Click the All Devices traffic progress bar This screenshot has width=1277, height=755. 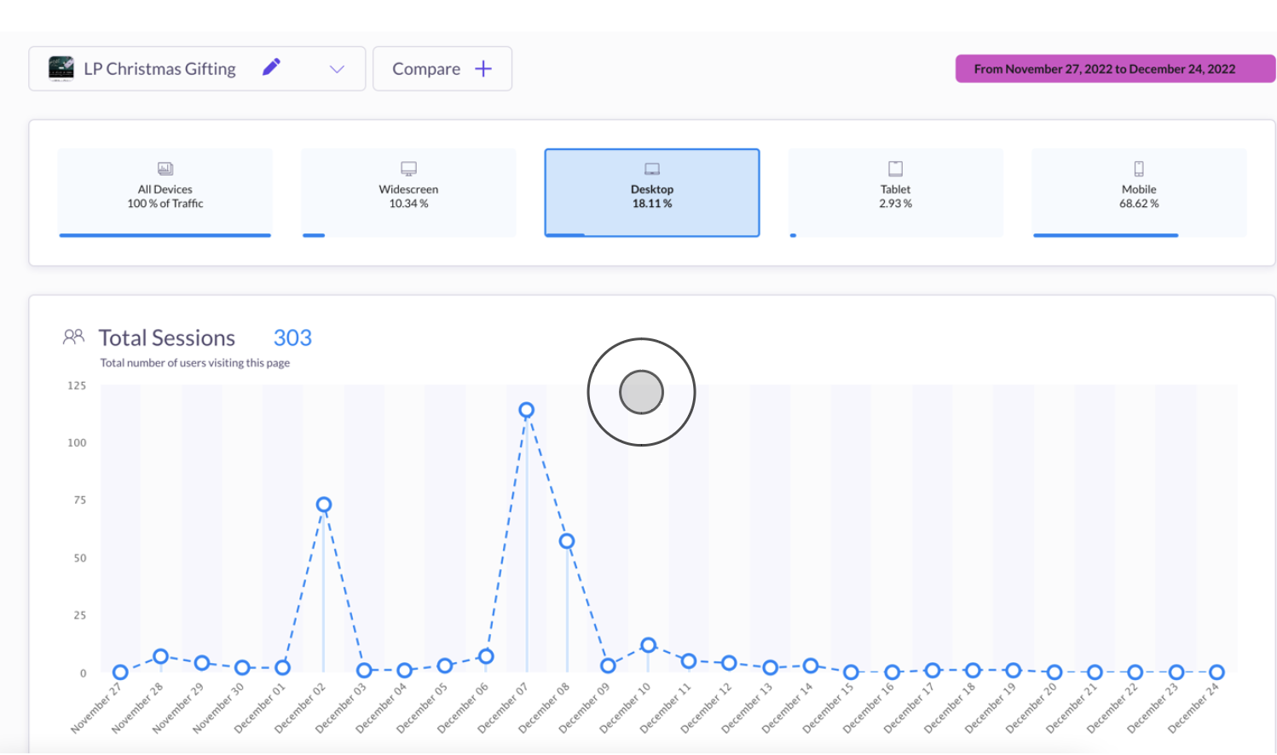coord(165,235)
